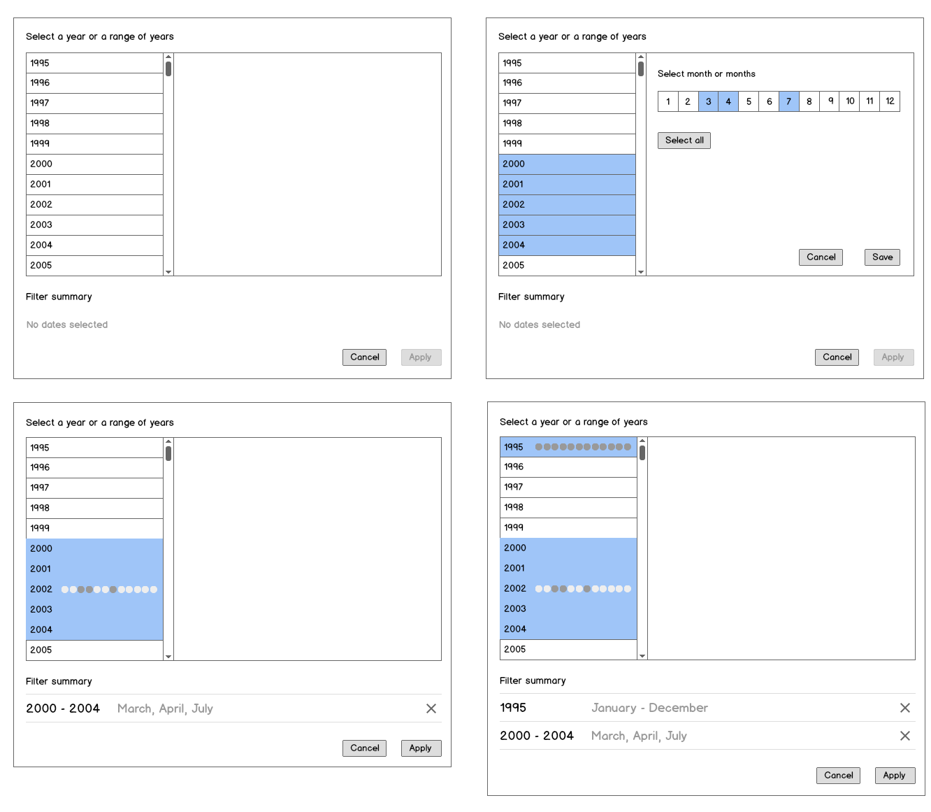Click month dots beside 2002 in bottom-right list
The width and height of the screenshot is (931, 812).
583,589
